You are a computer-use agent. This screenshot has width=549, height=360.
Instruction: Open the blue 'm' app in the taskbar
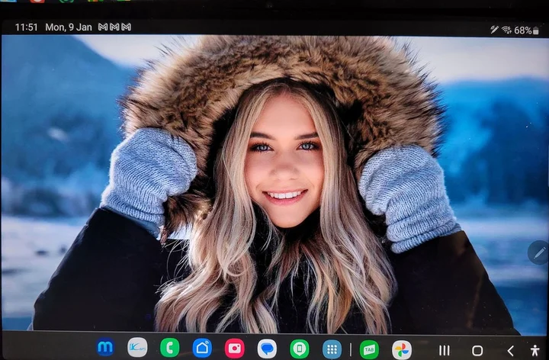click(105, 347)
